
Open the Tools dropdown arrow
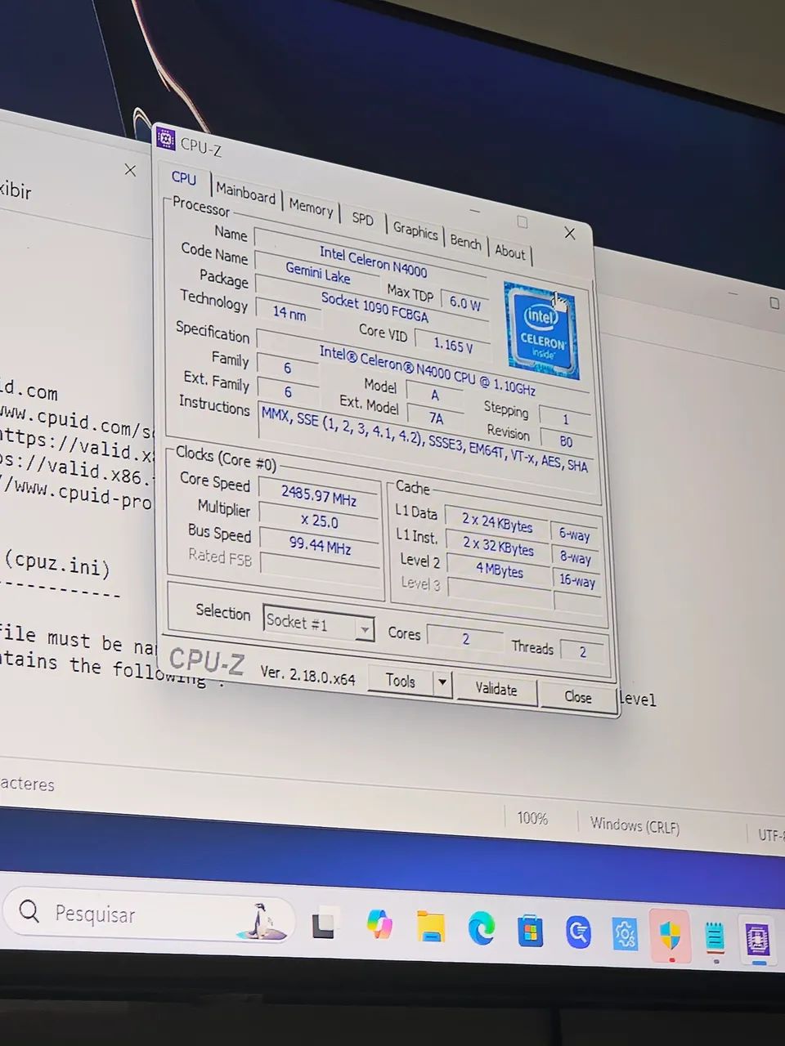click(442, 682)
